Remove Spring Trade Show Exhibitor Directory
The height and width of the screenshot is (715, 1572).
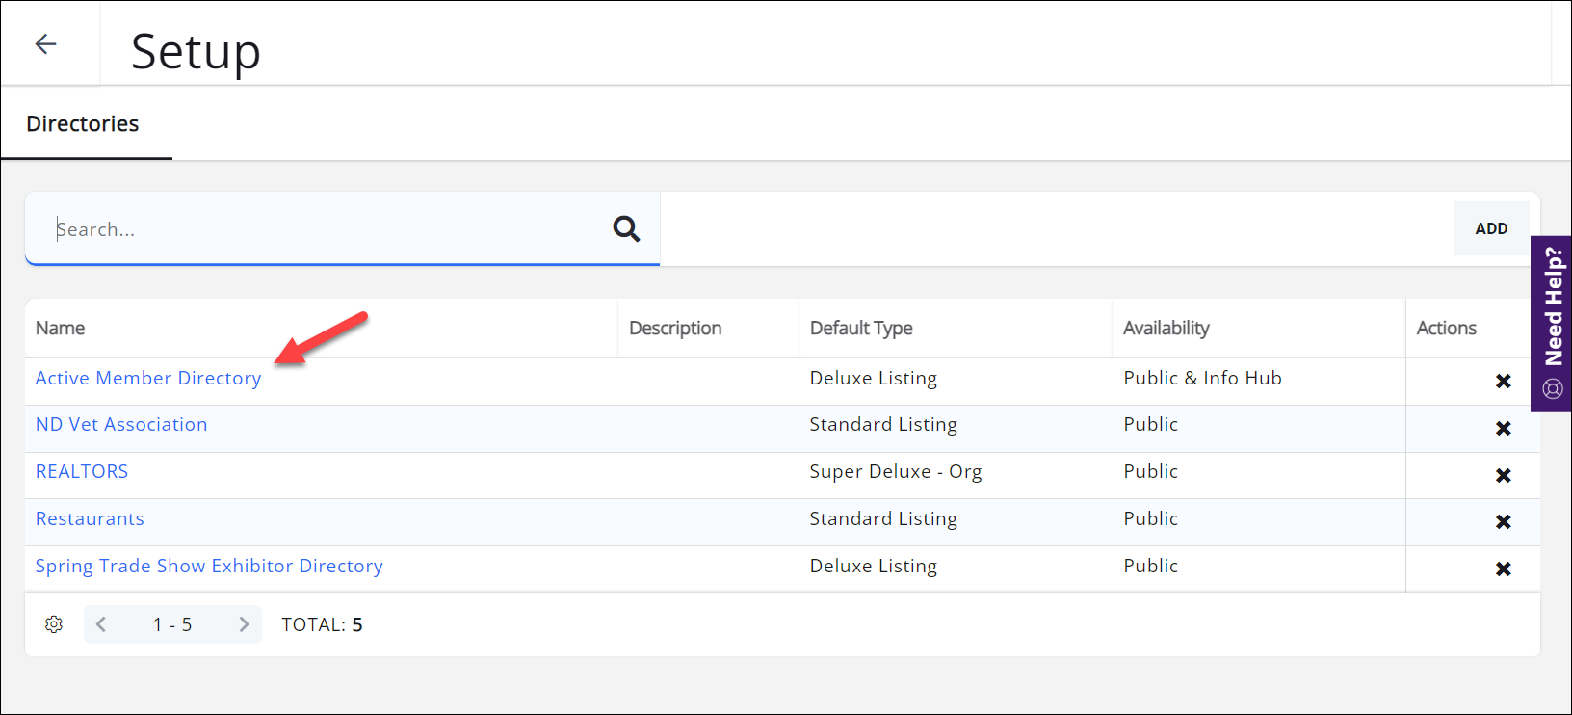[x=1503, y=569]
